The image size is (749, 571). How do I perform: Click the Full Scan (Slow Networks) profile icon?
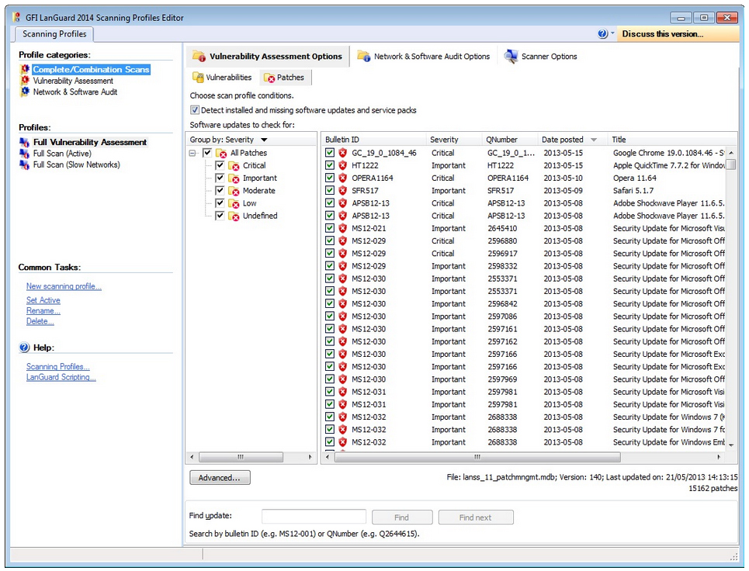click(x=24, y=164)
